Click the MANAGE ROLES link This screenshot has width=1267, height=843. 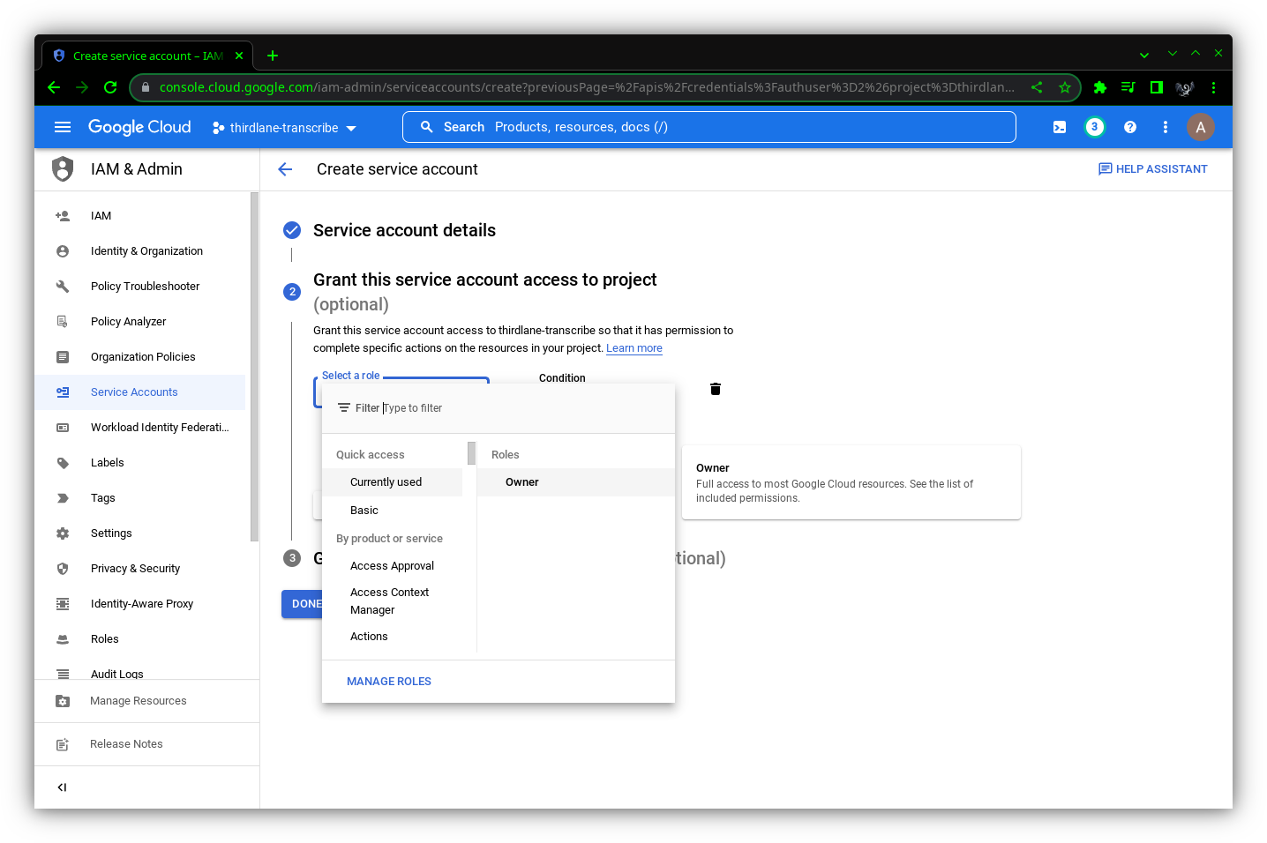[389, 682]
